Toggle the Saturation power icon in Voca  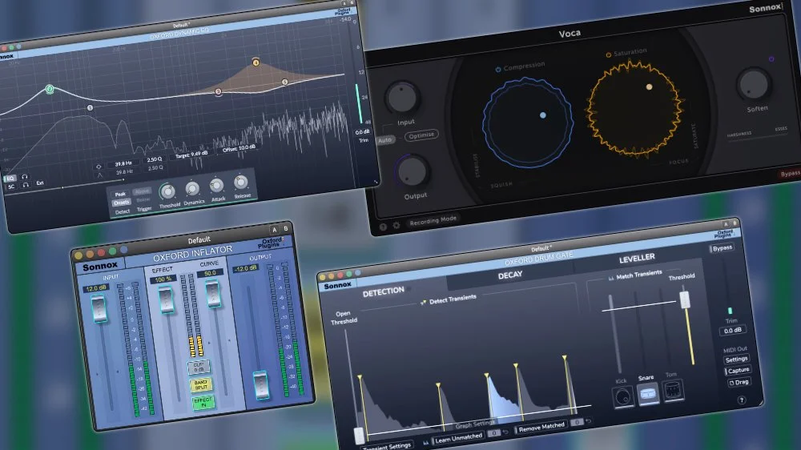click(x=609, y=55)
